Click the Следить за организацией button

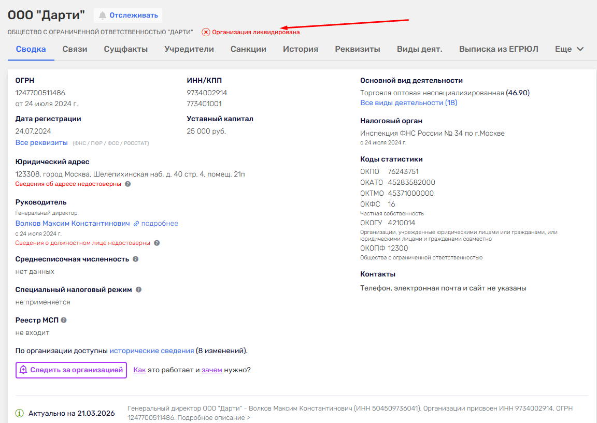[x=71, y=370]
